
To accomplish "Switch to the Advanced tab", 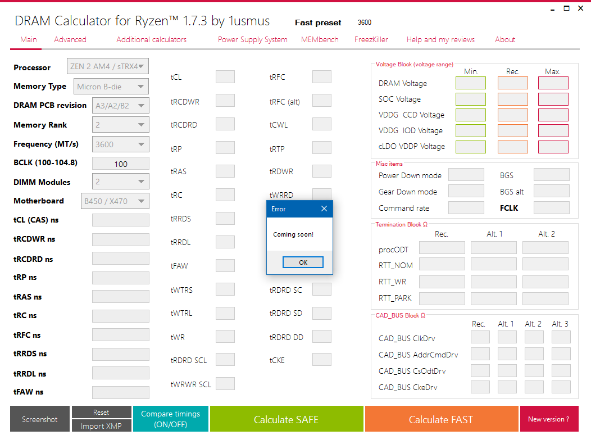I will [x=70, y=39].
